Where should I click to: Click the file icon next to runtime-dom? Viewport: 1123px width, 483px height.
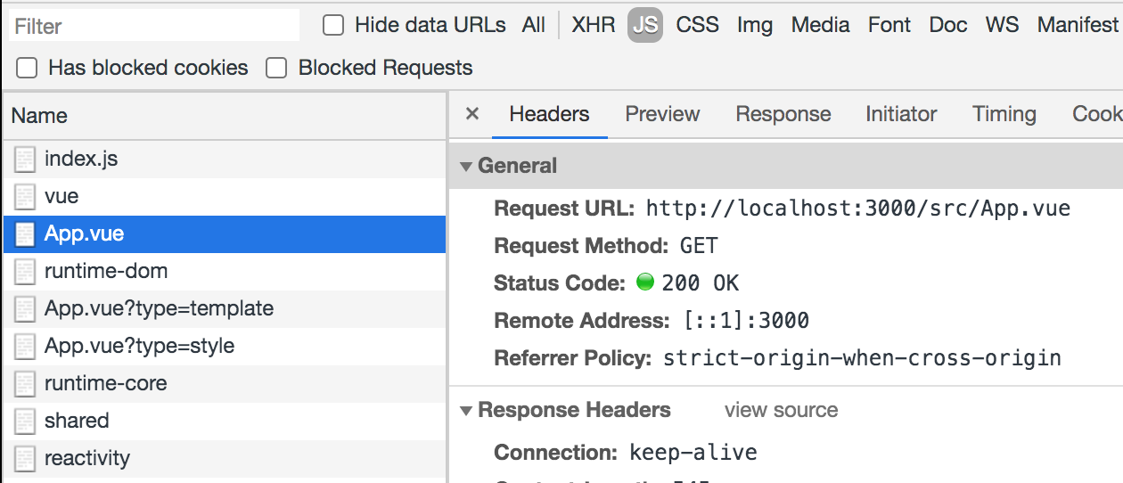(26, 272)
